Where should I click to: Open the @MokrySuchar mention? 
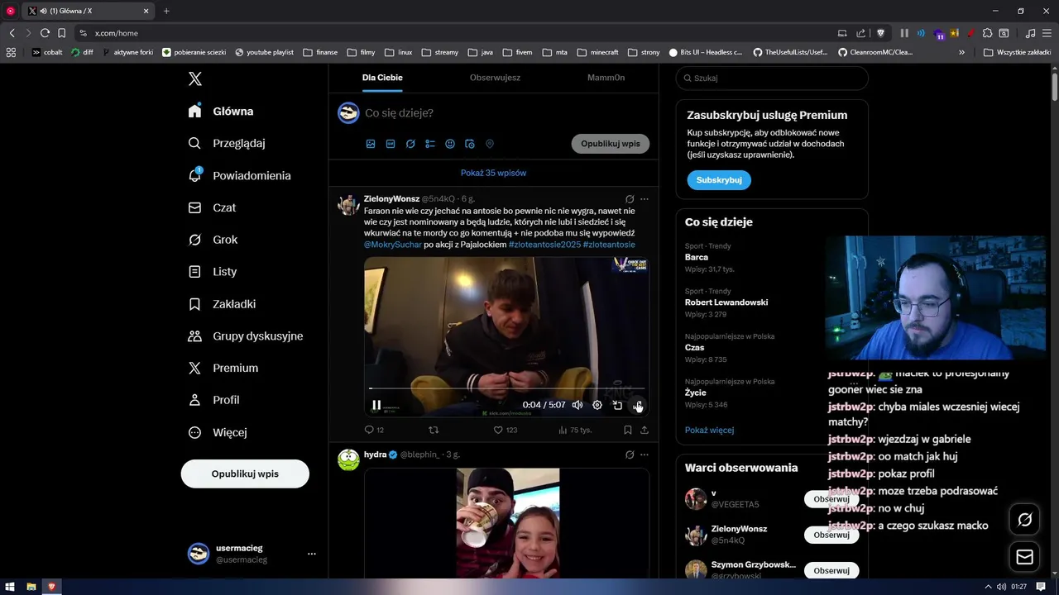[x=393, y=245]
